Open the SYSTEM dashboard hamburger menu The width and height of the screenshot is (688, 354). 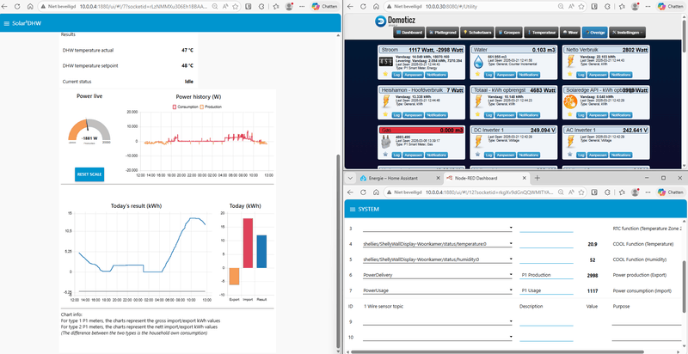tap(352, 210)
